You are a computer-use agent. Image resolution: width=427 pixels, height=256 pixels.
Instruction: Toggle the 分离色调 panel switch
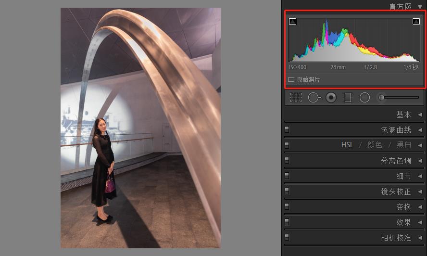[x=287, y=160]
